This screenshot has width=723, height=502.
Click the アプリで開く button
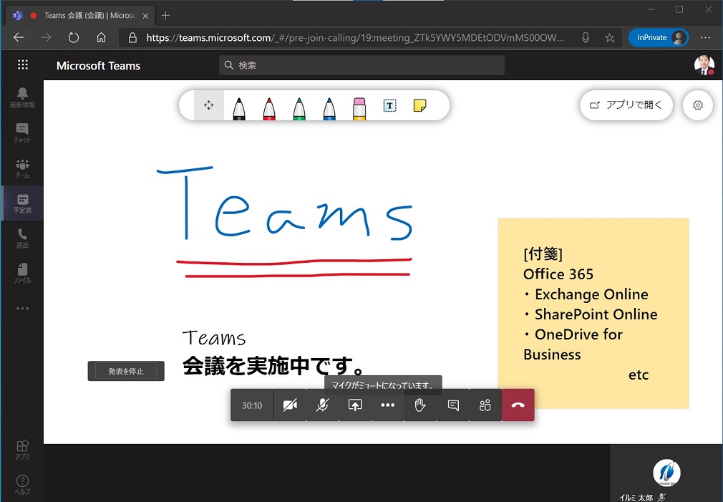pos(626,105)
